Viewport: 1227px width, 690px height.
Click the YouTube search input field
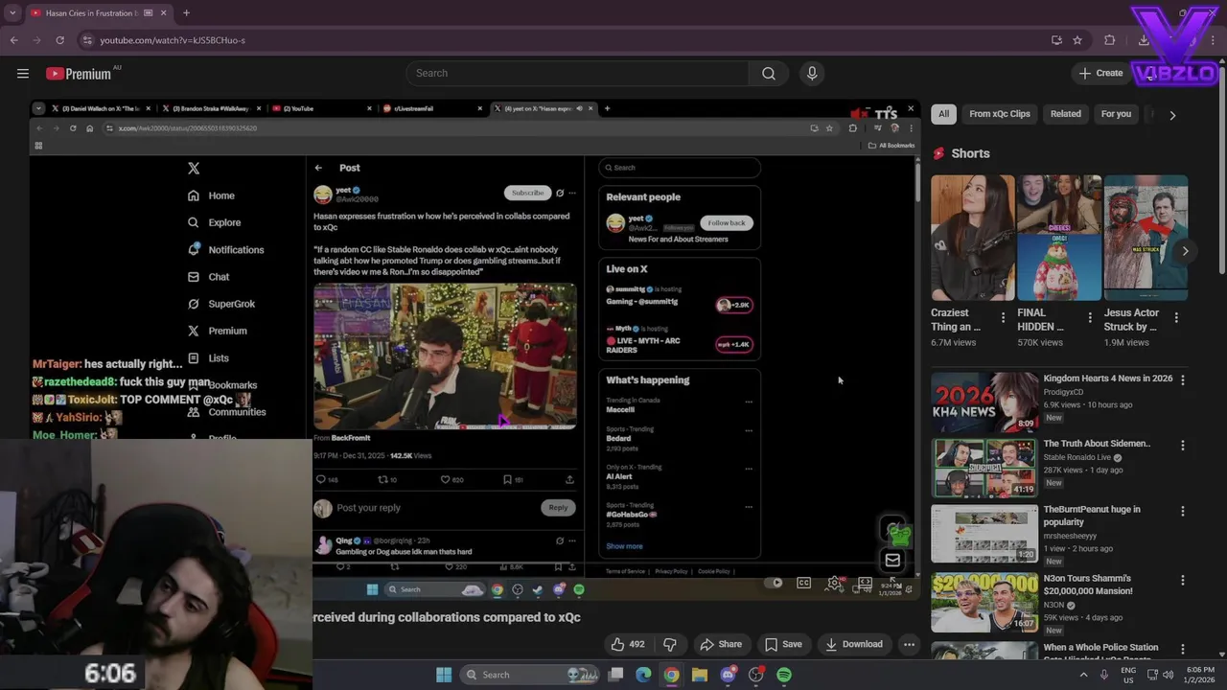pyautogui.click(x=577, y=74)
